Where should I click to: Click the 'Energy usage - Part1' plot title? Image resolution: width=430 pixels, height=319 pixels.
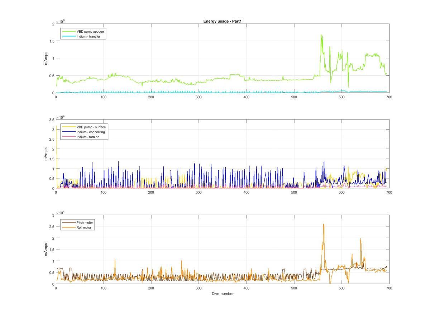(223, 21)
